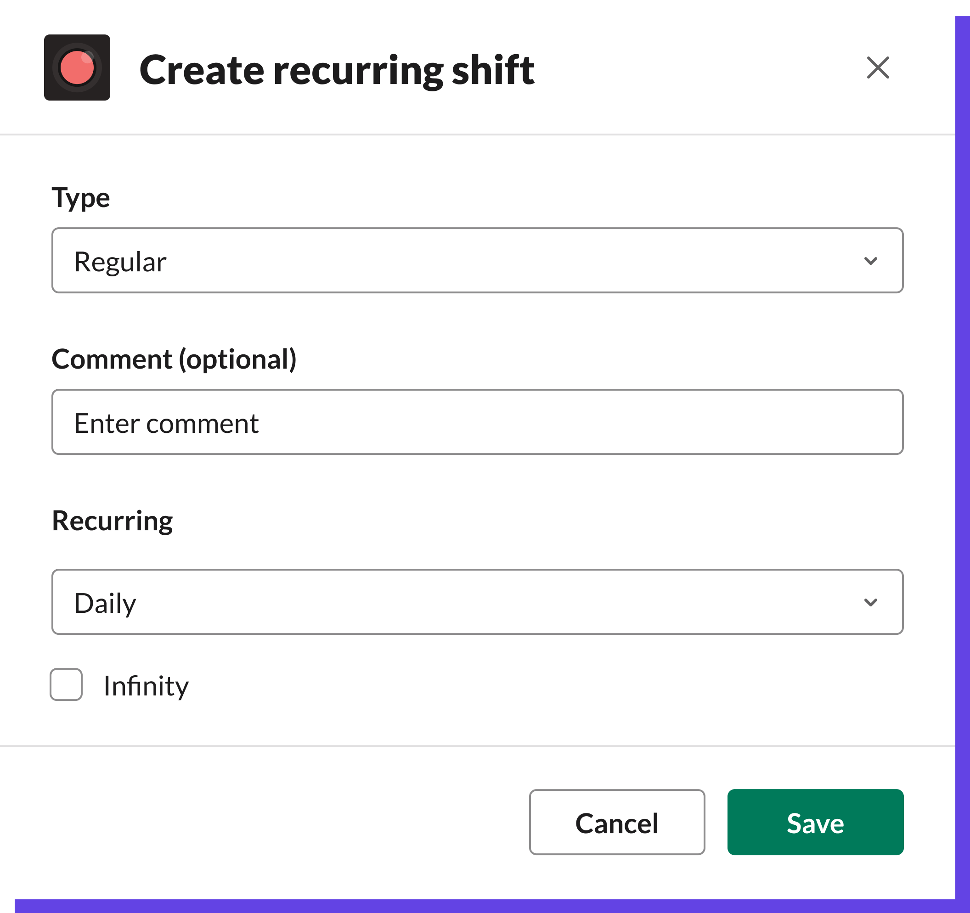970x913 pixels.
Task: Click the 'Recurring' section label
Action: (x=112, y=521)
